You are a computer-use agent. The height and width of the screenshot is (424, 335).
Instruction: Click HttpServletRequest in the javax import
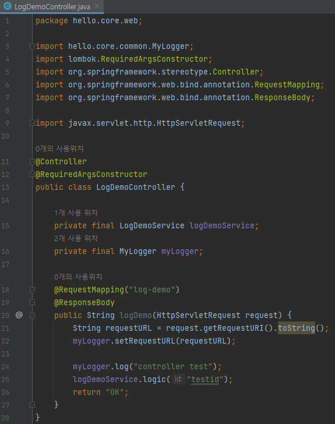(198, 123)
